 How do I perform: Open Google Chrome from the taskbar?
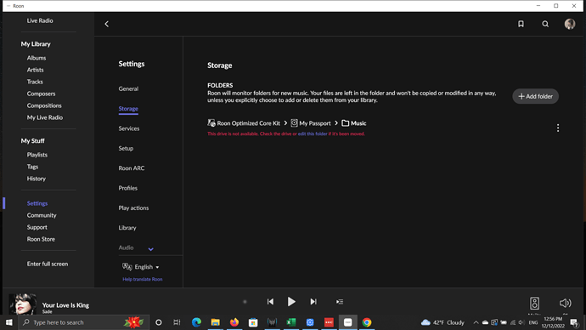[x=367, y=322]
